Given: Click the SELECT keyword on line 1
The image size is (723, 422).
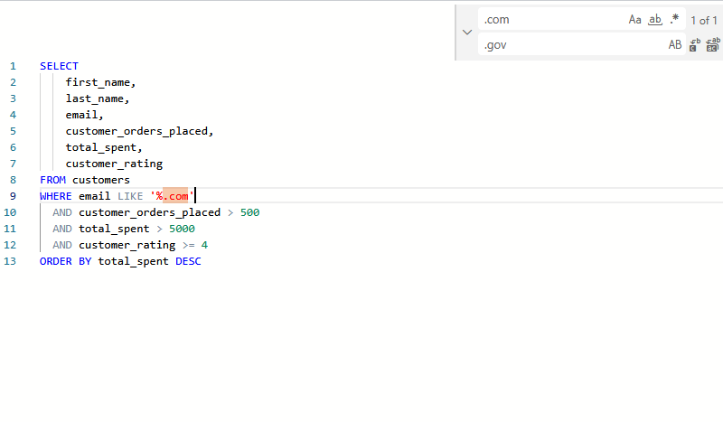Looking at the screenshot, I should (x=59, y=66).
